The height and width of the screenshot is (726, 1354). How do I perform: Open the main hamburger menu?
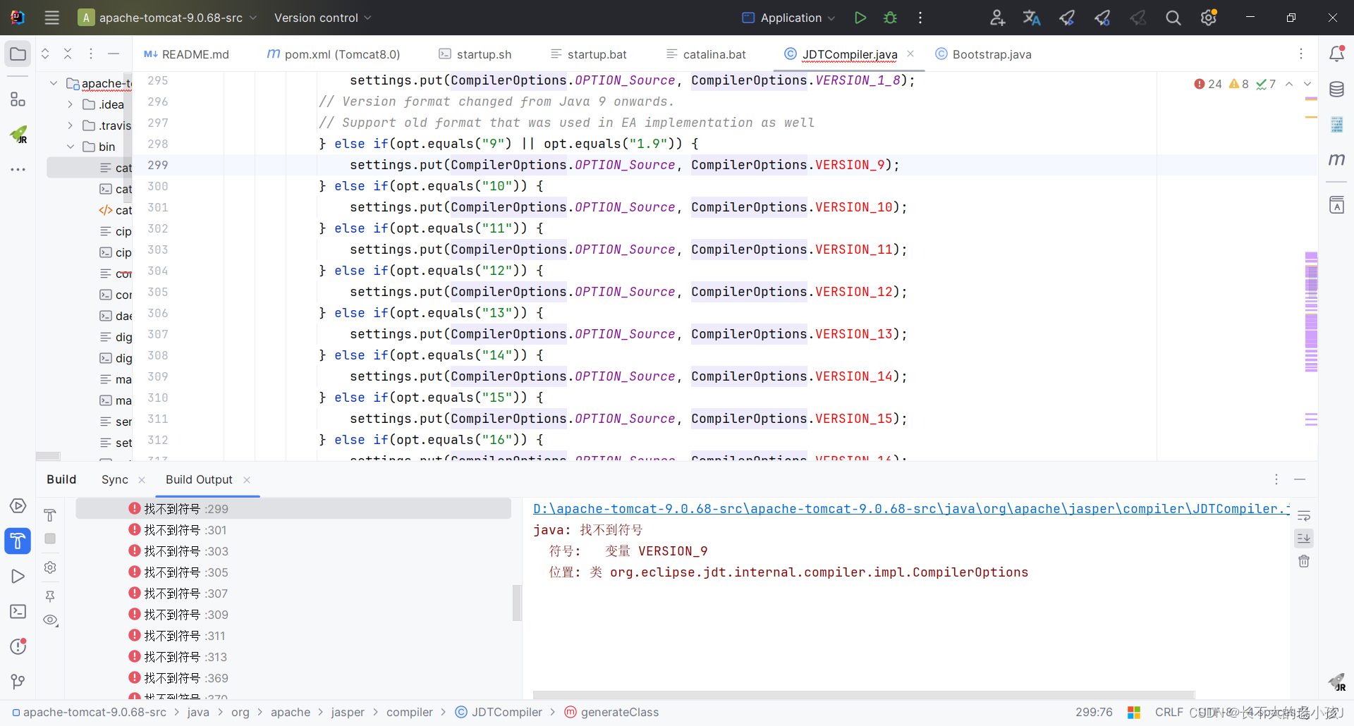(51, 18)
